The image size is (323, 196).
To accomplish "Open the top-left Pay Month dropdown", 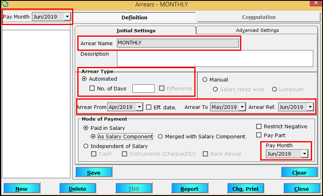I will pyautogui.click(x=67, y=17).
